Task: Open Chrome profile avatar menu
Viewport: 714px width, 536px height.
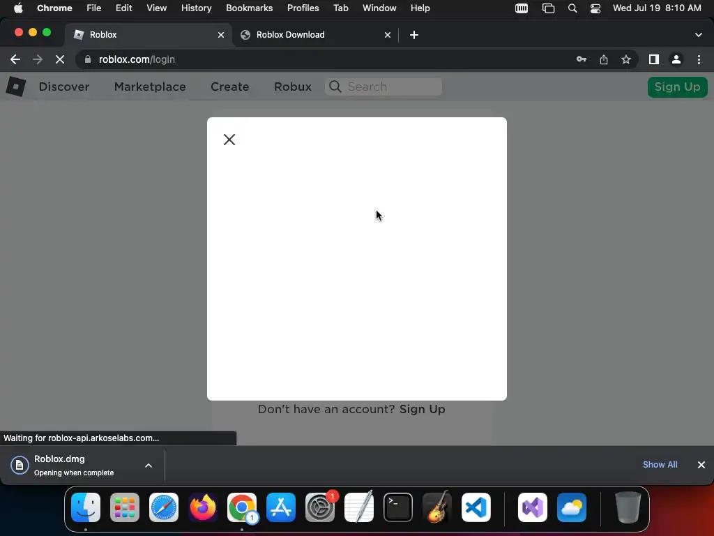Action: (676, 59)
